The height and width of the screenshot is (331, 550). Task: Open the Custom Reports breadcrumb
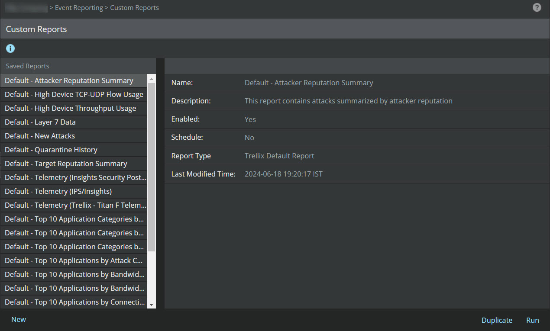(x=134, y=8)
